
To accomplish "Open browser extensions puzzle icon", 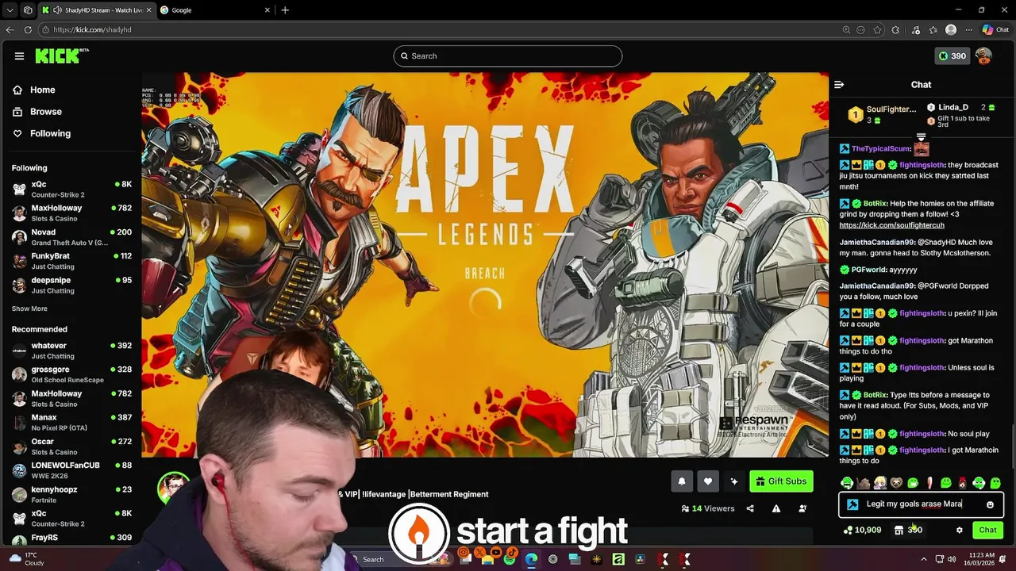I will tap(896, 29).
